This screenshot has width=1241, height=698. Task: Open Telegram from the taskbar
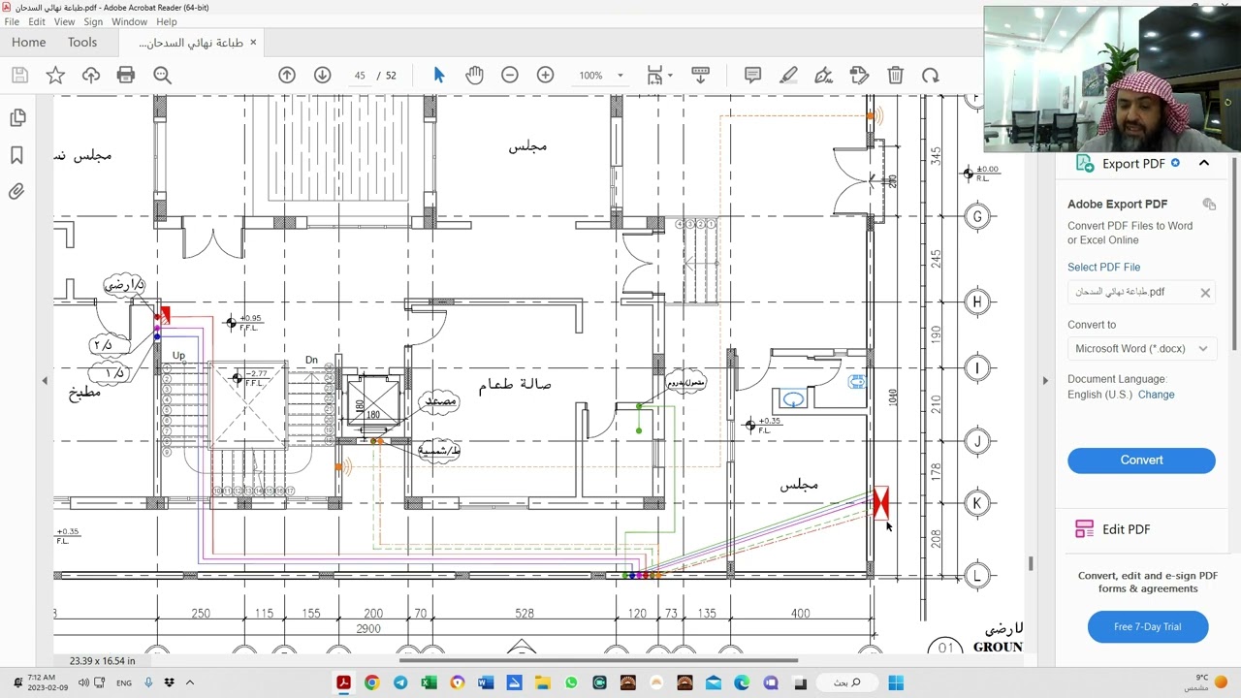[x=400, y=682]
